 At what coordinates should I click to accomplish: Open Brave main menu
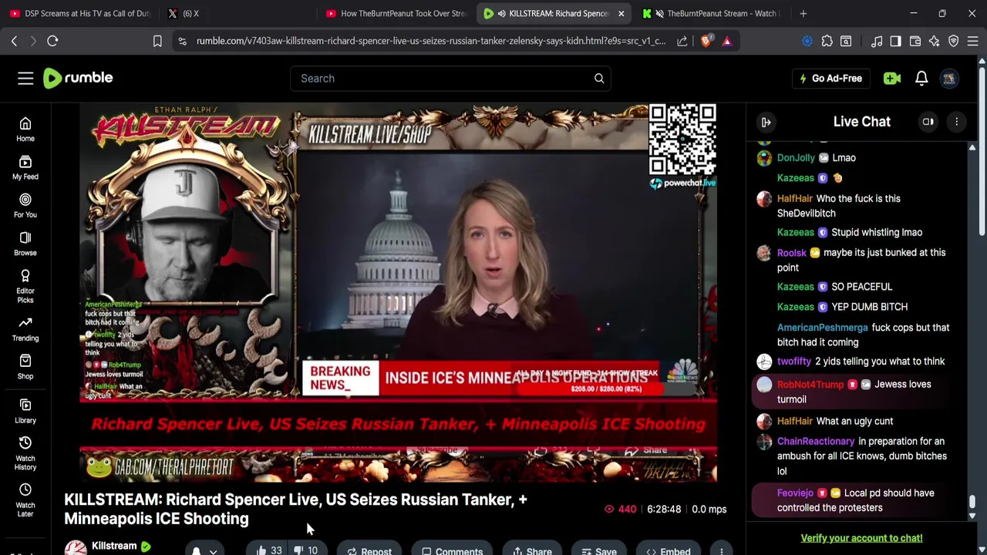pos(973,41)
